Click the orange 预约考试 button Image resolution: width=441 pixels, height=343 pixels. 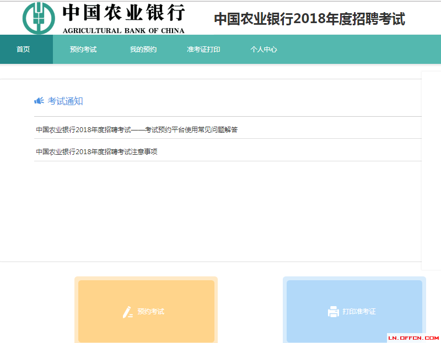coord(146,311)
